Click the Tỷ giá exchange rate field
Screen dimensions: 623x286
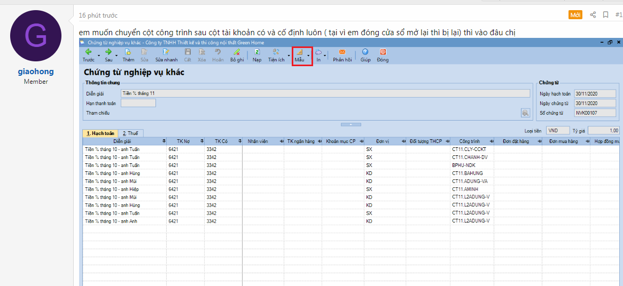604,131
